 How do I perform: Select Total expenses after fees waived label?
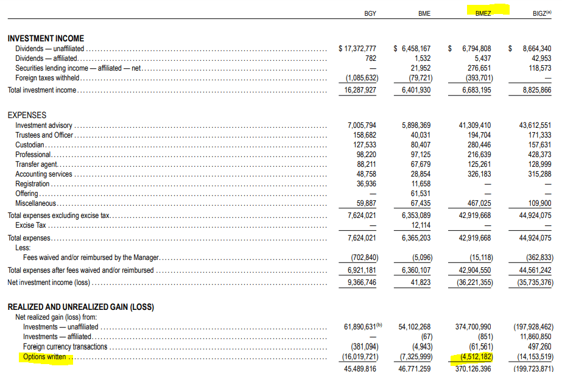tap(80, 270)
